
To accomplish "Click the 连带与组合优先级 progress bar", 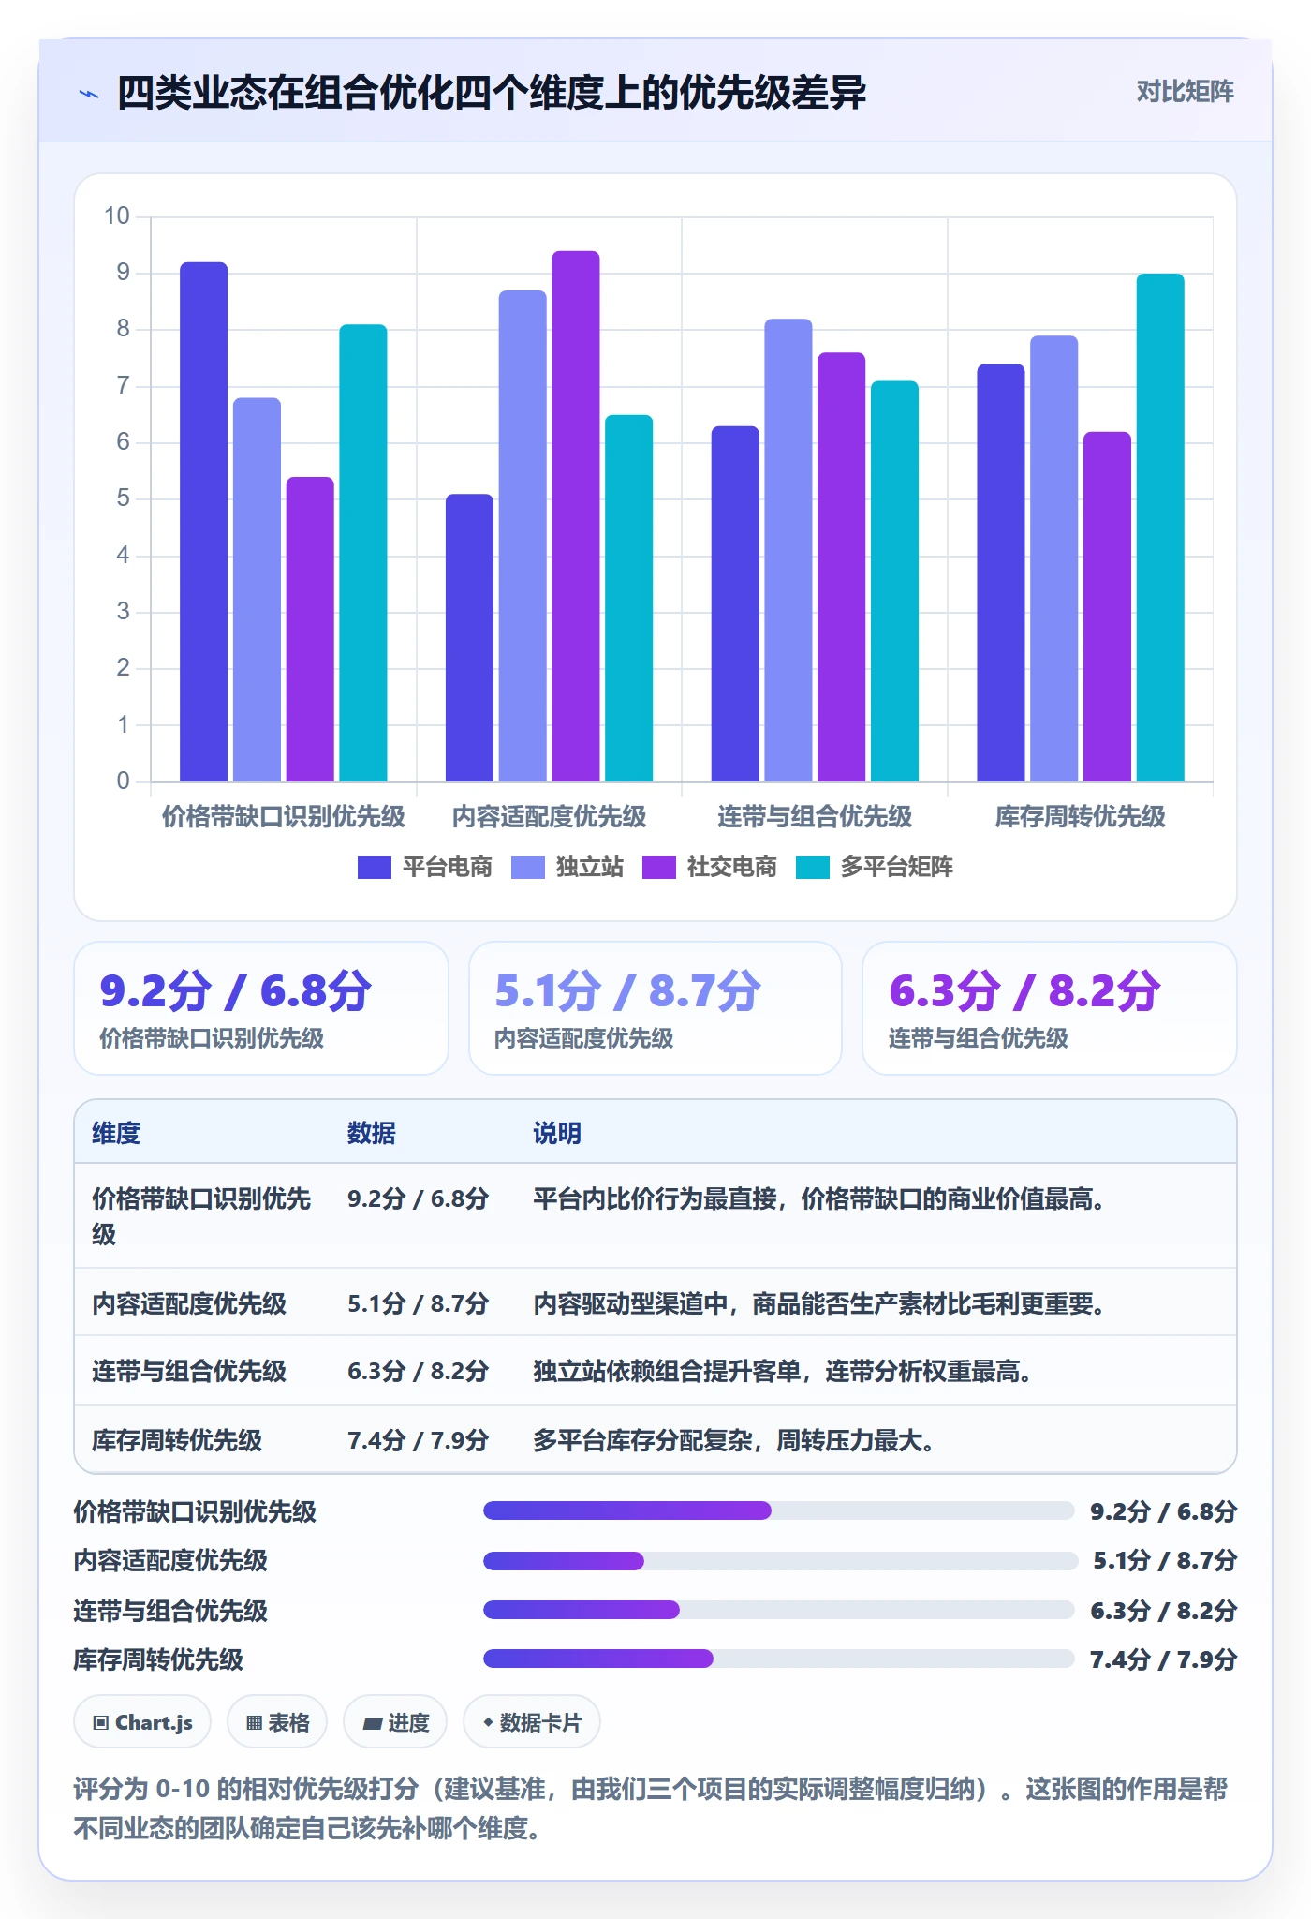I will (x=779, y=1610).
